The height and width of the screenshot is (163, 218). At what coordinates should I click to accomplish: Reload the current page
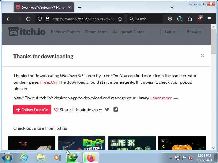point(28,19)
